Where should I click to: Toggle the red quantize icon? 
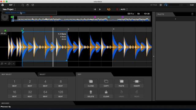coord(117,9)
